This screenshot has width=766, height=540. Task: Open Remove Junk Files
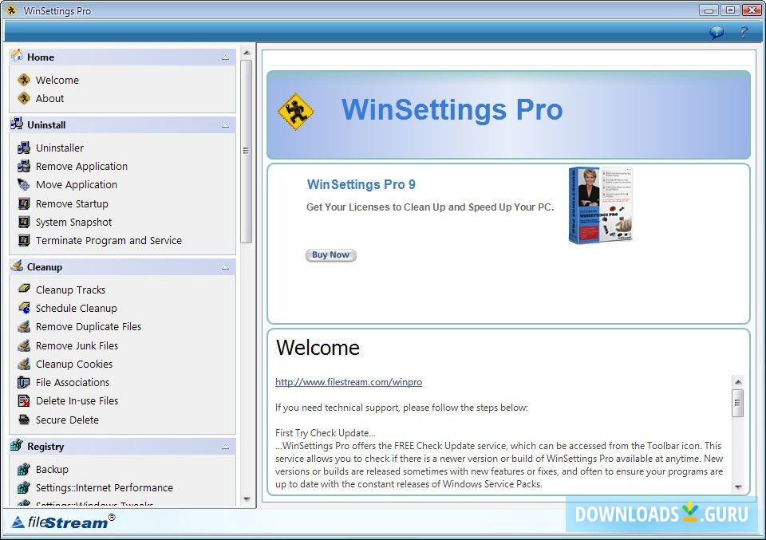click(x=77, y=345)
